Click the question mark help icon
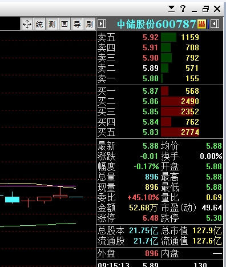The width and height of the screenshot is (226, 267). point(183,9)
